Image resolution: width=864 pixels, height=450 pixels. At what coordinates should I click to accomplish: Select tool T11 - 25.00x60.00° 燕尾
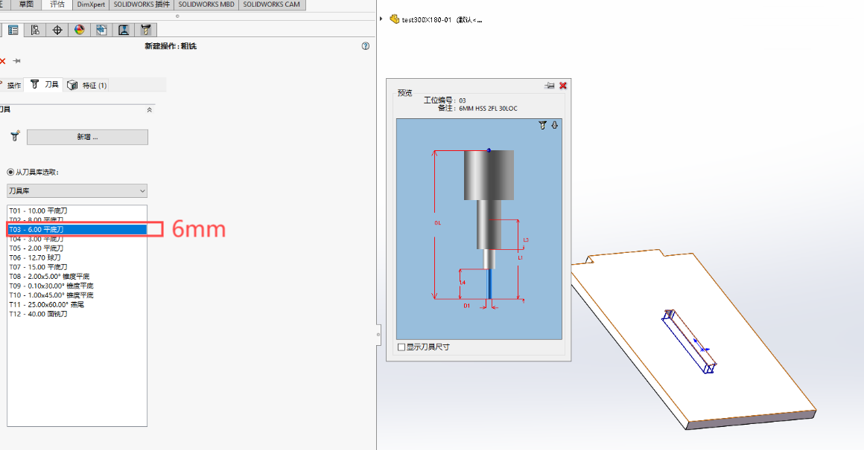point(77,304)
